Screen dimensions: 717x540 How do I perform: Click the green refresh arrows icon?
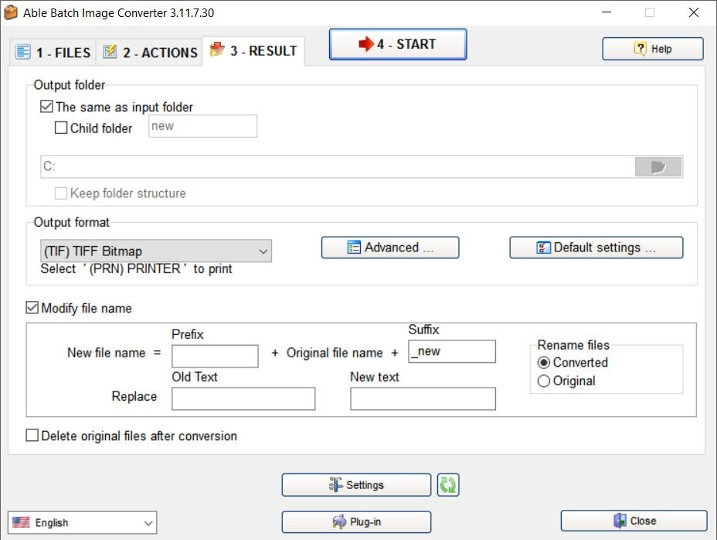click(448, 484)
